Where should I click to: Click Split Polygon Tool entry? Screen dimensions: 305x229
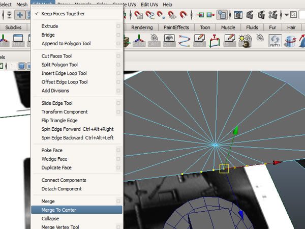59,65
